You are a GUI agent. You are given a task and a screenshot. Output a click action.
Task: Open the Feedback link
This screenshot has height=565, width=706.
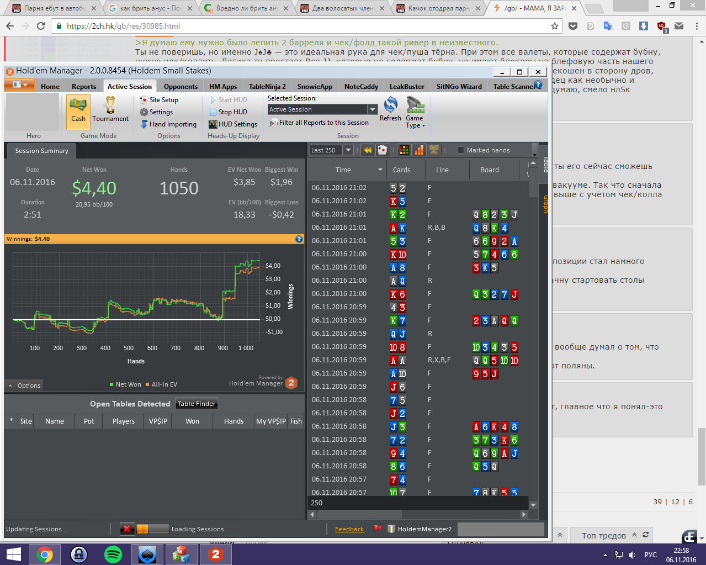[349, 529]
